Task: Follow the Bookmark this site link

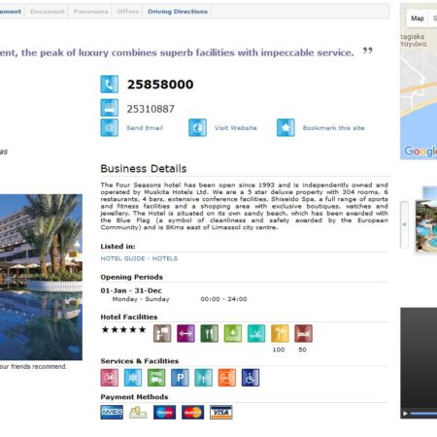Action: (333, 128)
